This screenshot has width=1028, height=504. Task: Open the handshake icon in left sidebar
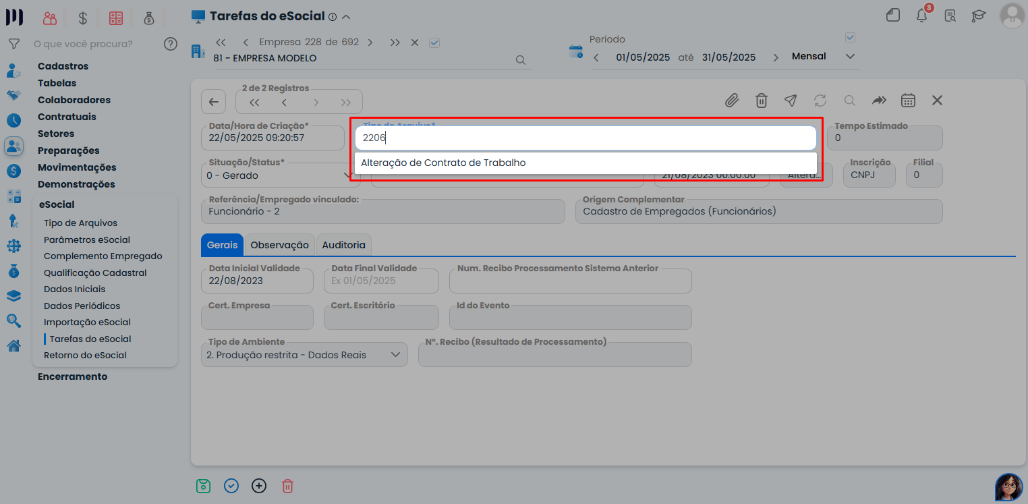(x=13, y=95)
